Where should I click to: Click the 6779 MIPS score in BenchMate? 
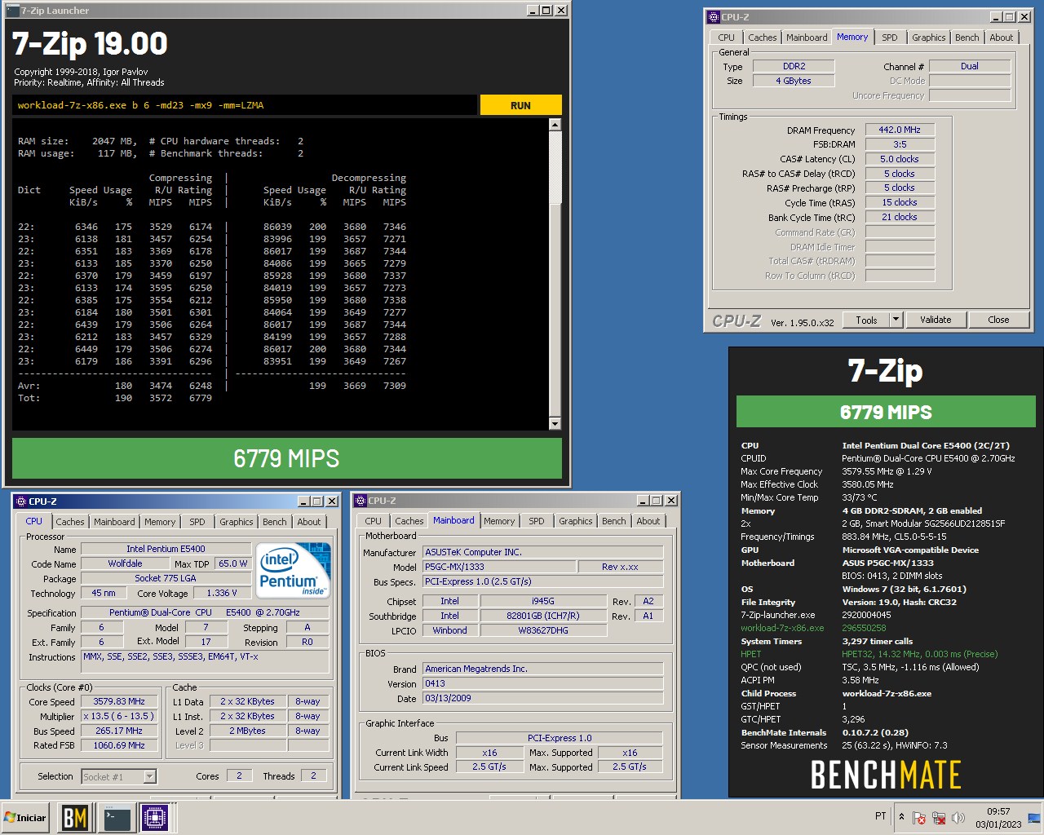point(886,412)
